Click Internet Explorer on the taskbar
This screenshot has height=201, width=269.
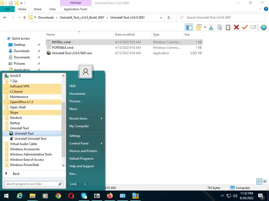[19, 196]
